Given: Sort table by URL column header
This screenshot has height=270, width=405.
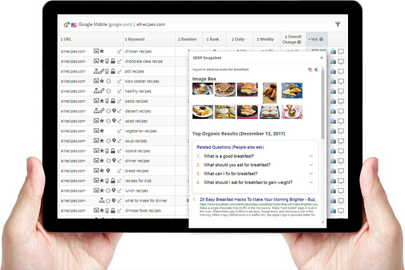Looking at the screenshot, I should [68, 39].
